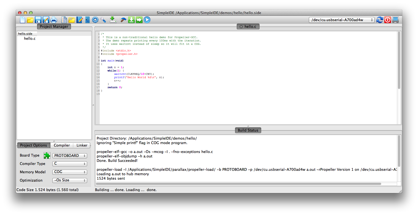Click the blue Run Console play icon
This screenshot has height=215, width=418.
[147, 20]
